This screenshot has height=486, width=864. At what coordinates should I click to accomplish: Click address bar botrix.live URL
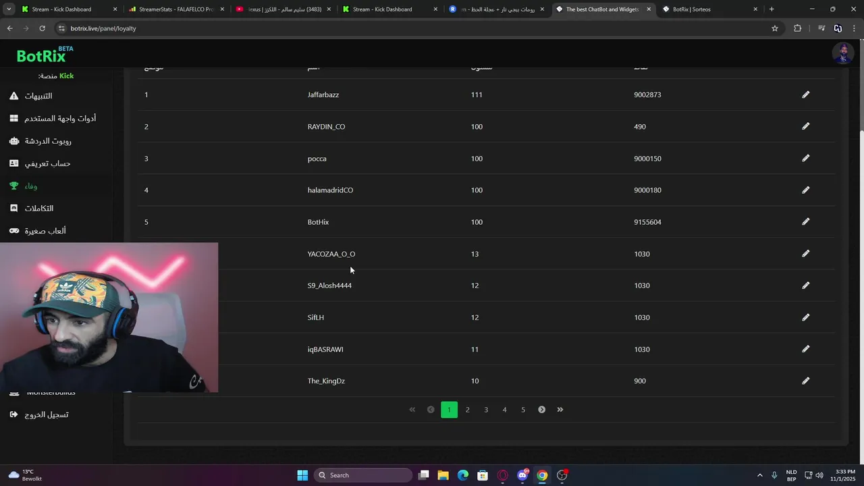coord(103,28)
